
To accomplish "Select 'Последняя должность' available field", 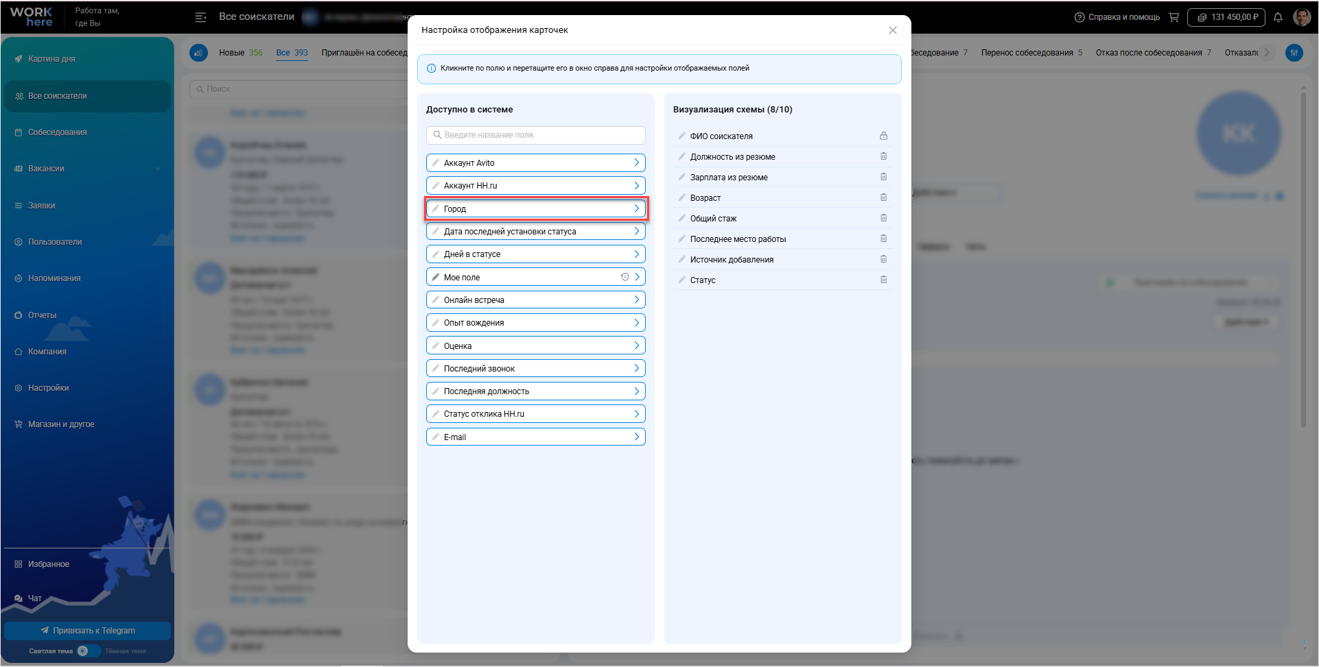I will pos(536,391).
